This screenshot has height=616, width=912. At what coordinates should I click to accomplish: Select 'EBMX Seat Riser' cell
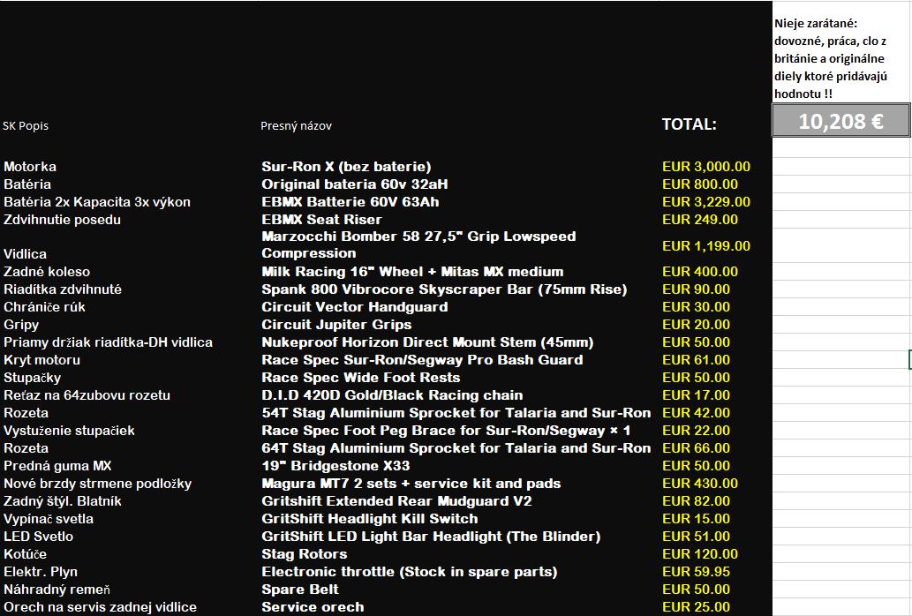pyautogui.click(x=321, y=220)
